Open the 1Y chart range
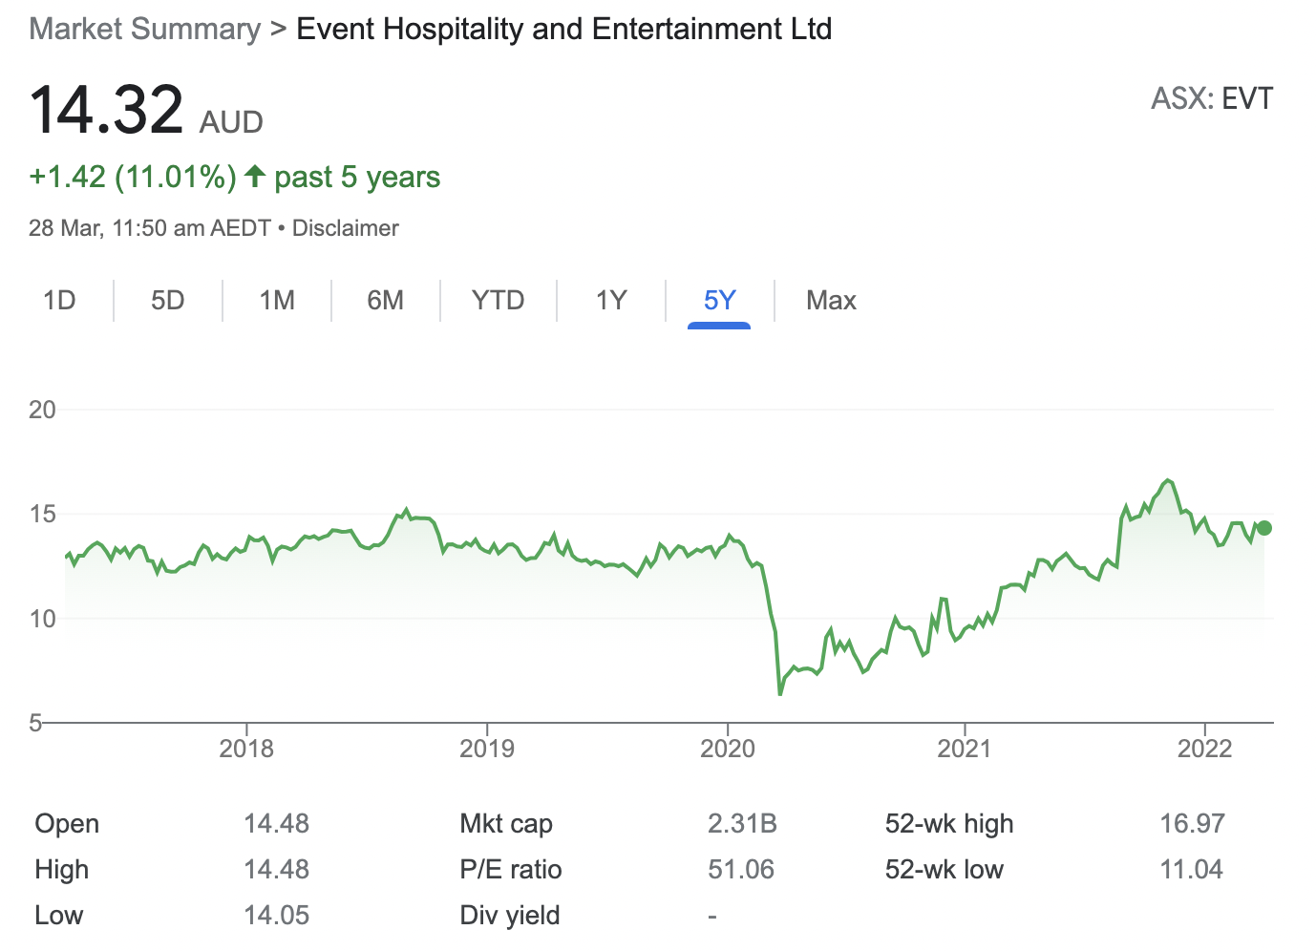This screenshot has width=1316, height=951. tap(611, 301)
